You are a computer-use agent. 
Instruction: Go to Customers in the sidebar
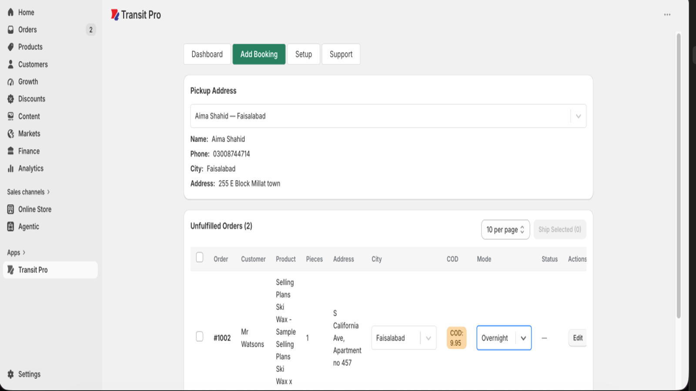(x=33, y=64)
